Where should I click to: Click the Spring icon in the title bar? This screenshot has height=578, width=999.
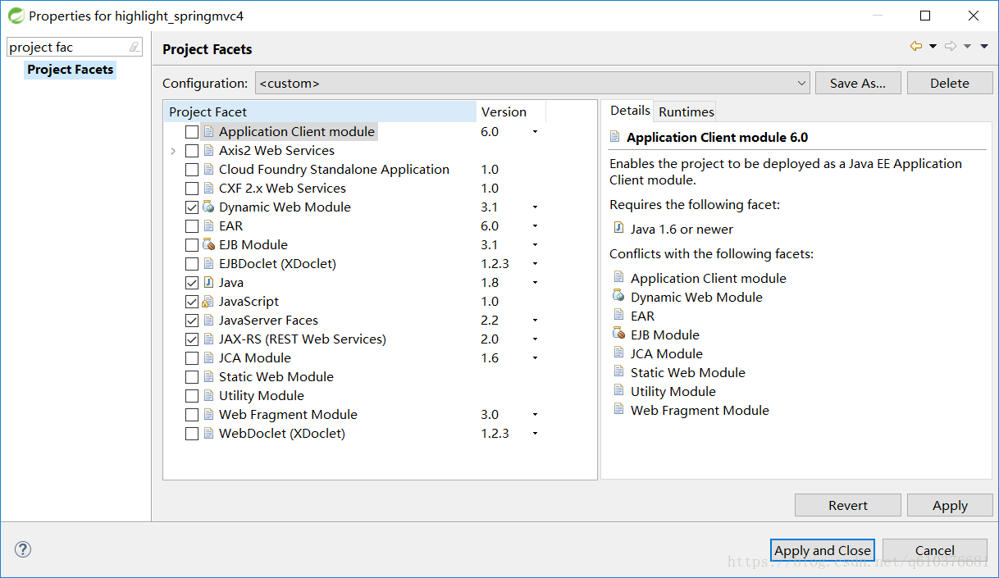(15, 16)
